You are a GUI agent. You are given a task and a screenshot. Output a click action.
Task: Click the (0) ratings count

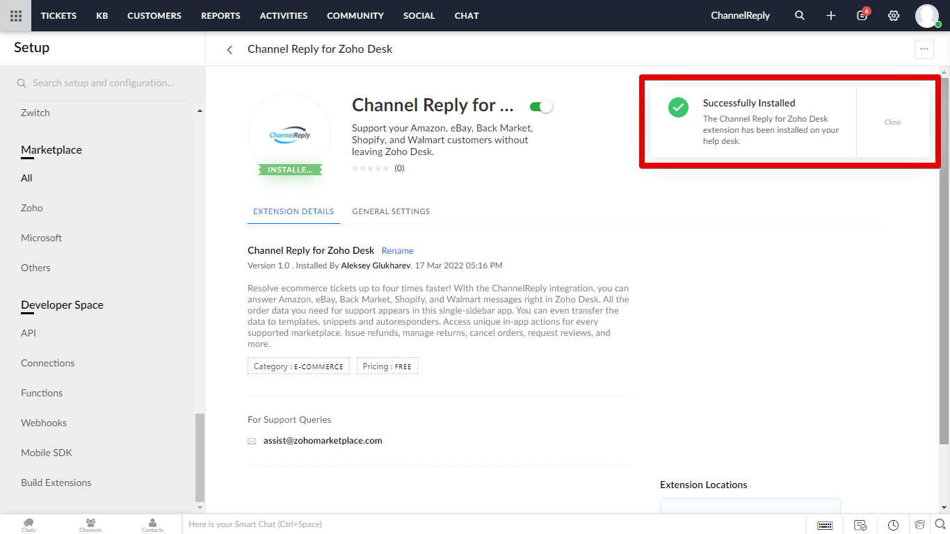(399, 168)
